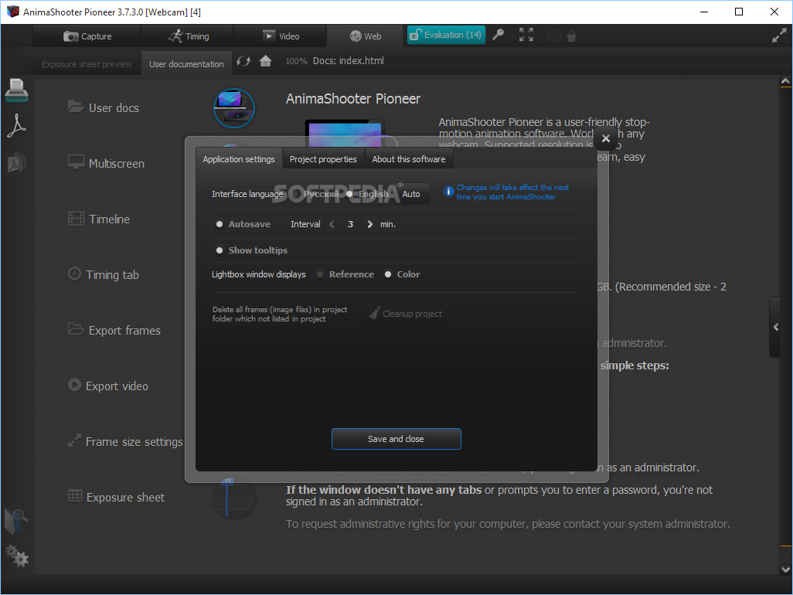The image size is (793, 595).
Task: Click the Frame size resize icon
Action: pyautogui.click(x=74, y=440)
